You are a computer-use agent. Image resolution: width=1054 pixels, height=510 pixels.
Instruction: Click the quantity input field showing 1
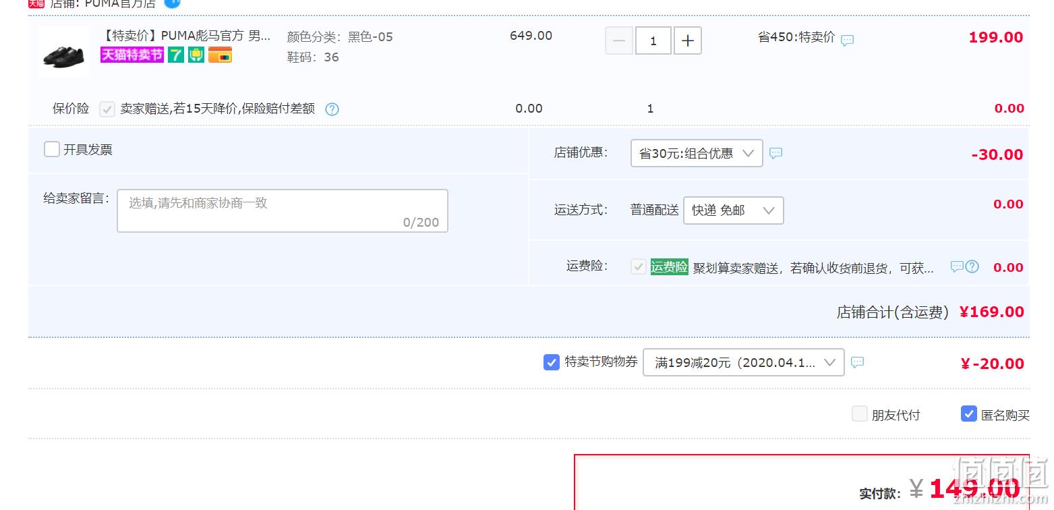coord(653,40)
